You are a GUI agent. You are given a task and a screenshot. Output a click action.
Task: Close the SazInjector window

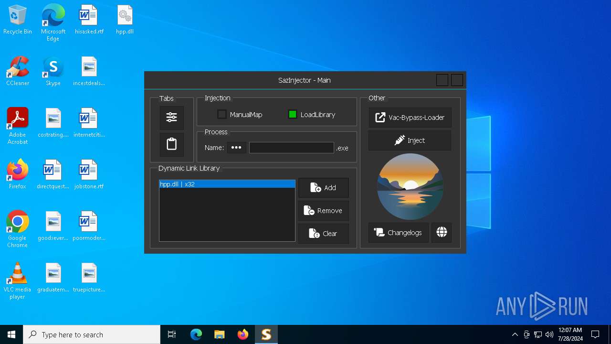point(457,80)
